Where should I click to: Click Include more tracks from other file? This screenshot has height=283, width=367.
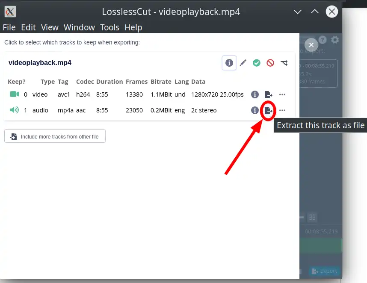[55, 136]
